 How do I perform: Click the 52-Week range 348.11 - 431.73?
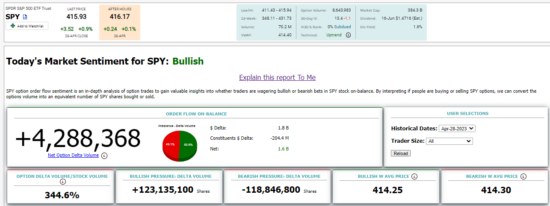point(276,18)
